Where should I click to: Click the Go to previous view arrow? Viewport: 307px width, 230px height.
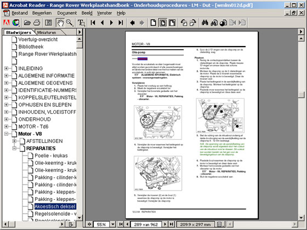[132, 22]
